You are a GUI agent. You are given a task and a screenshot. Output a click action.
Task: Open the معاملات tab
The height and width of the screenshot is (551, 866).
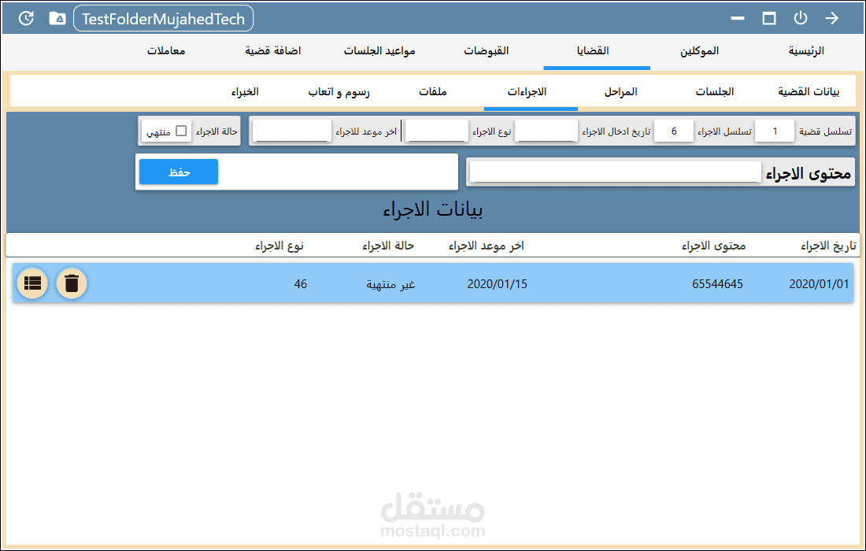click(165, 51)
